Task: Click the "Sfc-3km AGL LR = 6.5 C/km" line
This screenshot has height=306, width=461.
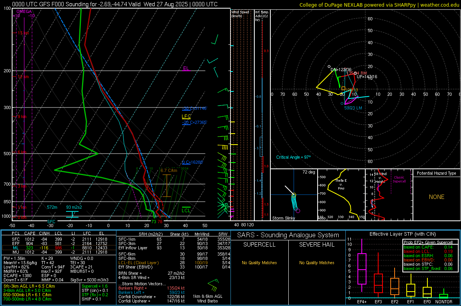Action: (x=29, y=286)
